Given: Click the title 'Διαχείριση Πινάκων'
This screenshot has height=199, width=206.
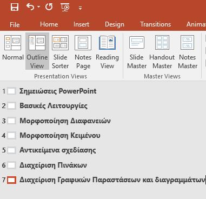Looking at the screenshot, I should click(x=53, y=165).
